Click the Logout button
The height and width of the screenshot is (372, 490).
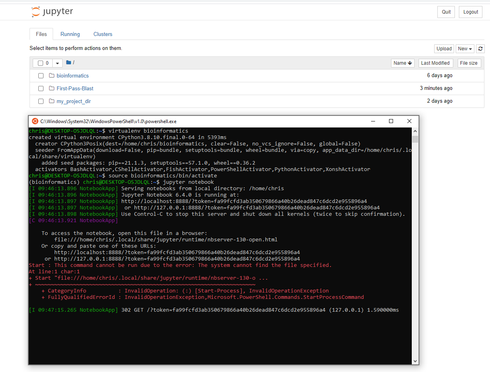[470, 12]
